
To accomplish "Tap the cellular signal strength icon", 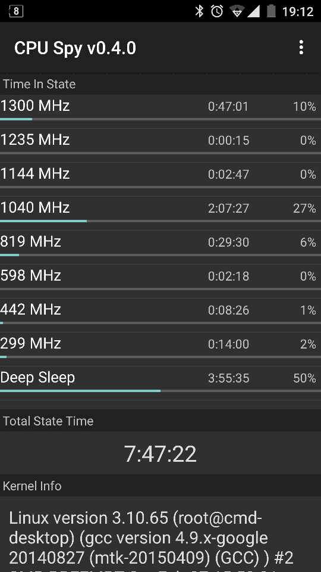I will (254, 11).
